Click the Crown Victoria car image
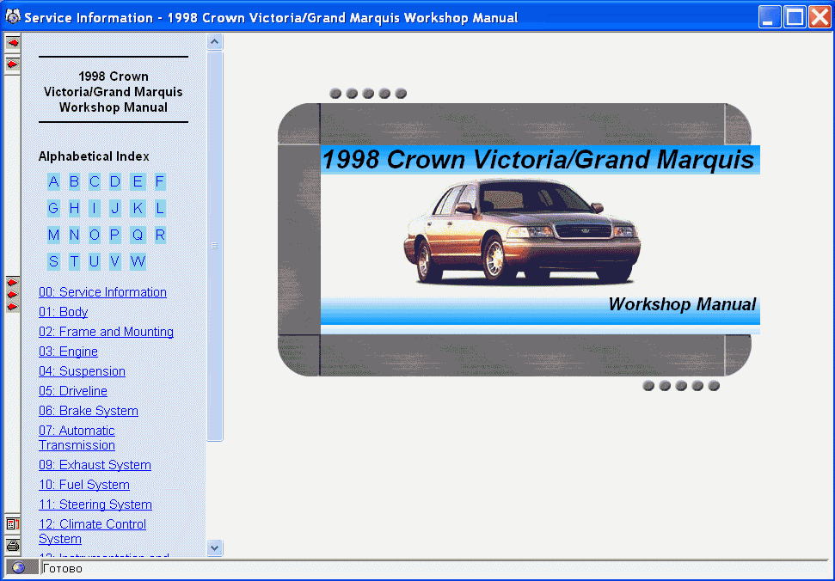Viewport: 835px width, 581px height. point(522,231)
